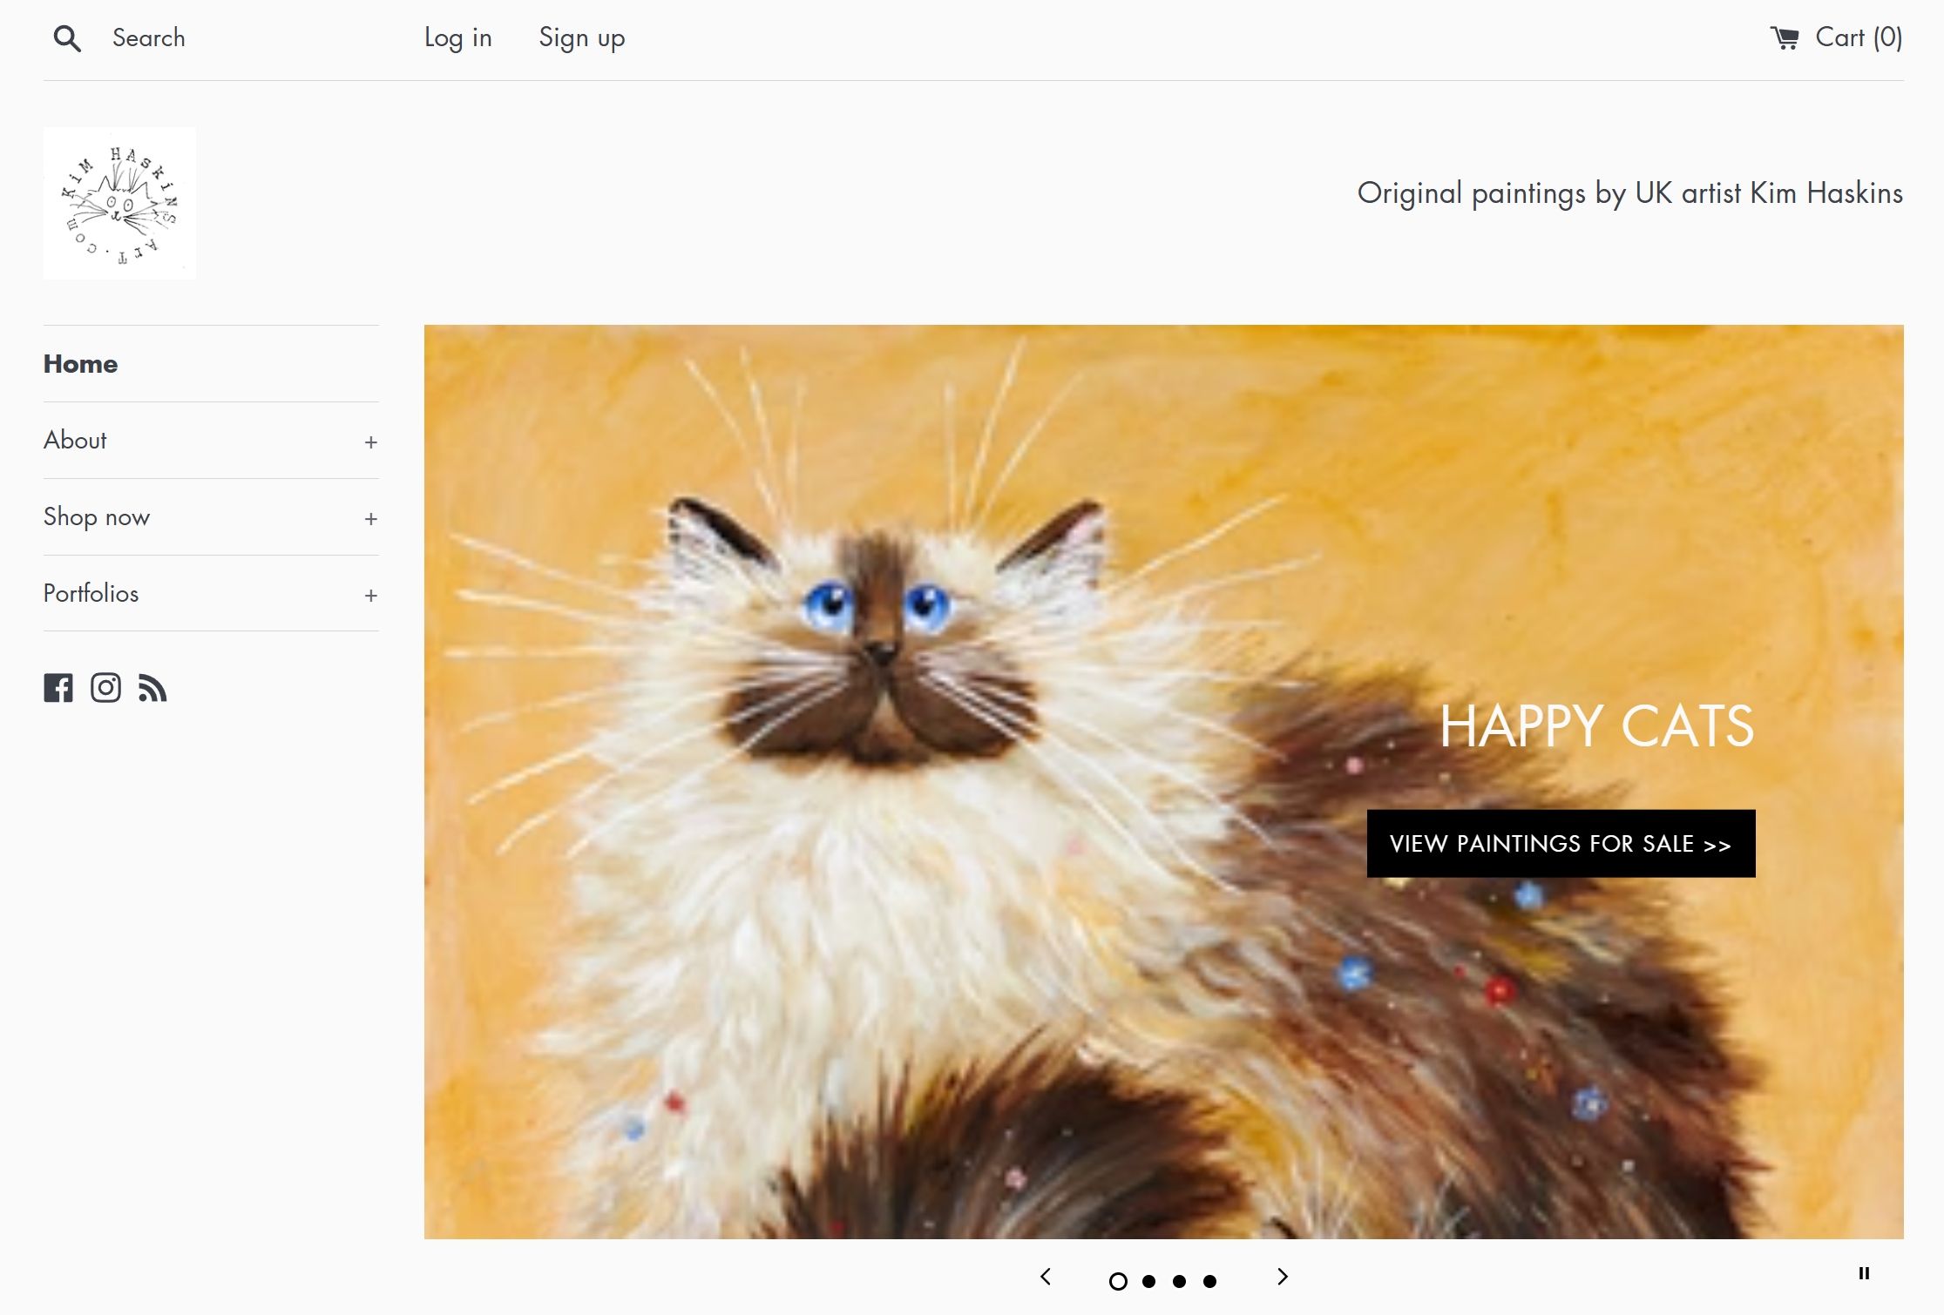Expand the About submenu plus
The width and height of the screenshot is (1944, 1315).
tap(370, 442)
